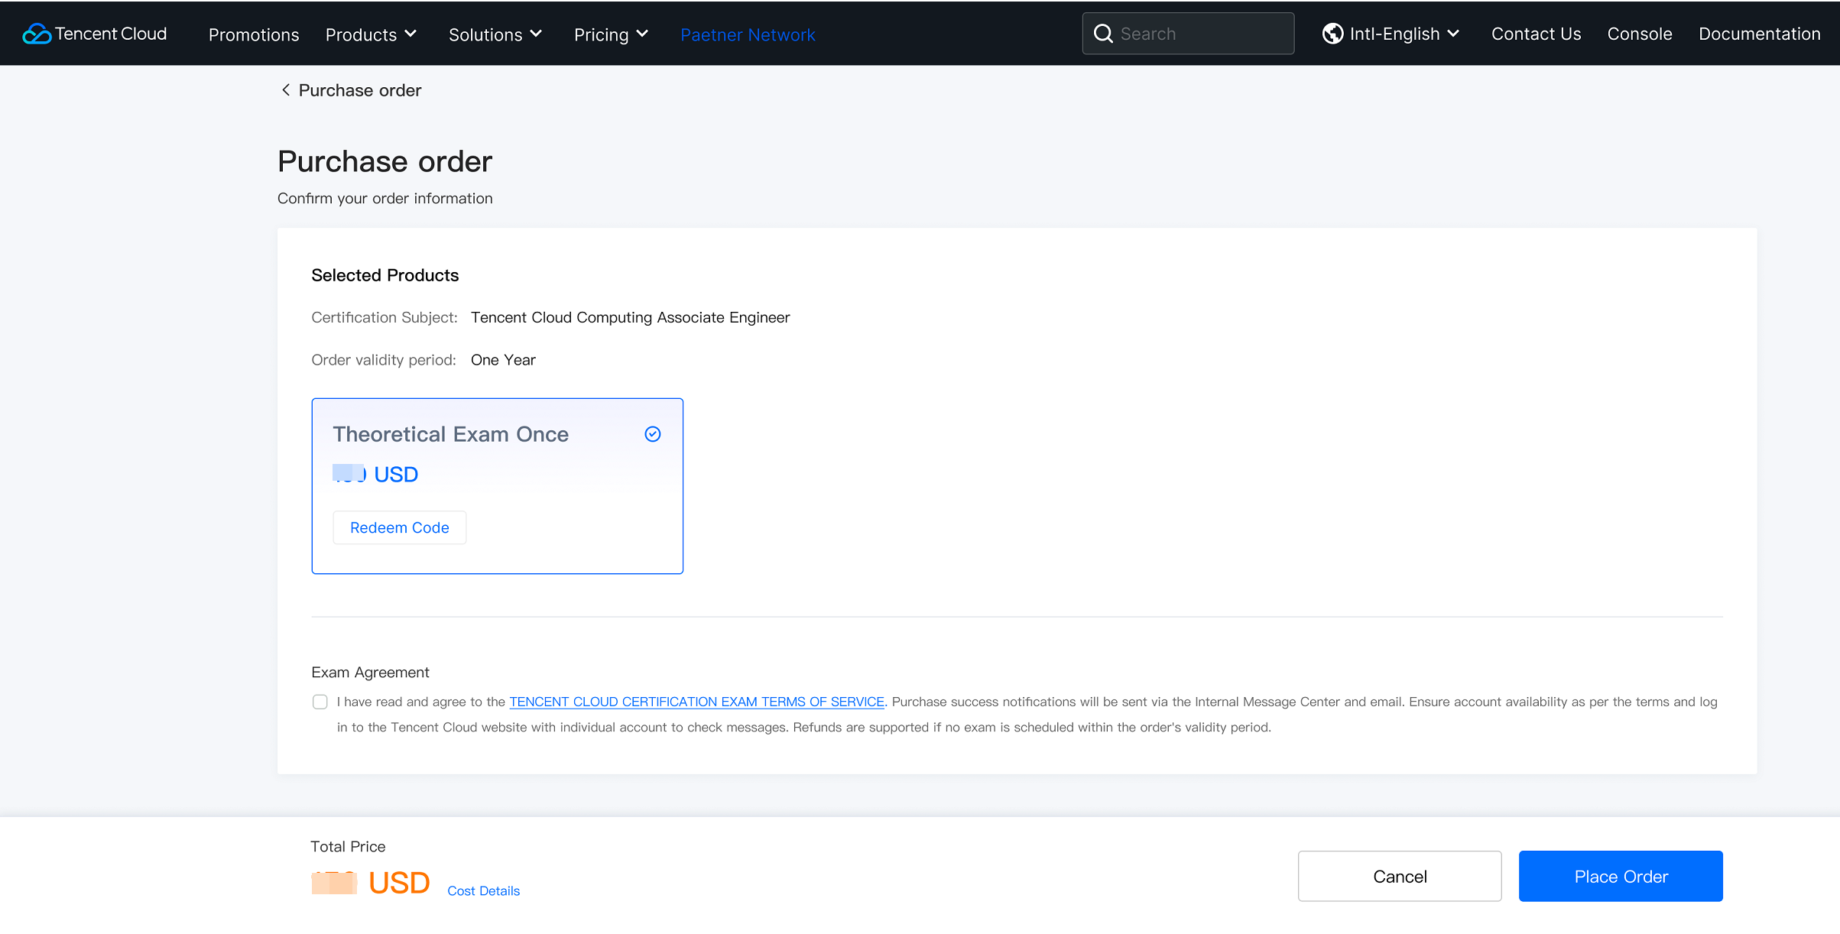This screenshot has width=1840, height=934.
Task: Open the Promotions menu item
Action: click(x=254, y=34)
